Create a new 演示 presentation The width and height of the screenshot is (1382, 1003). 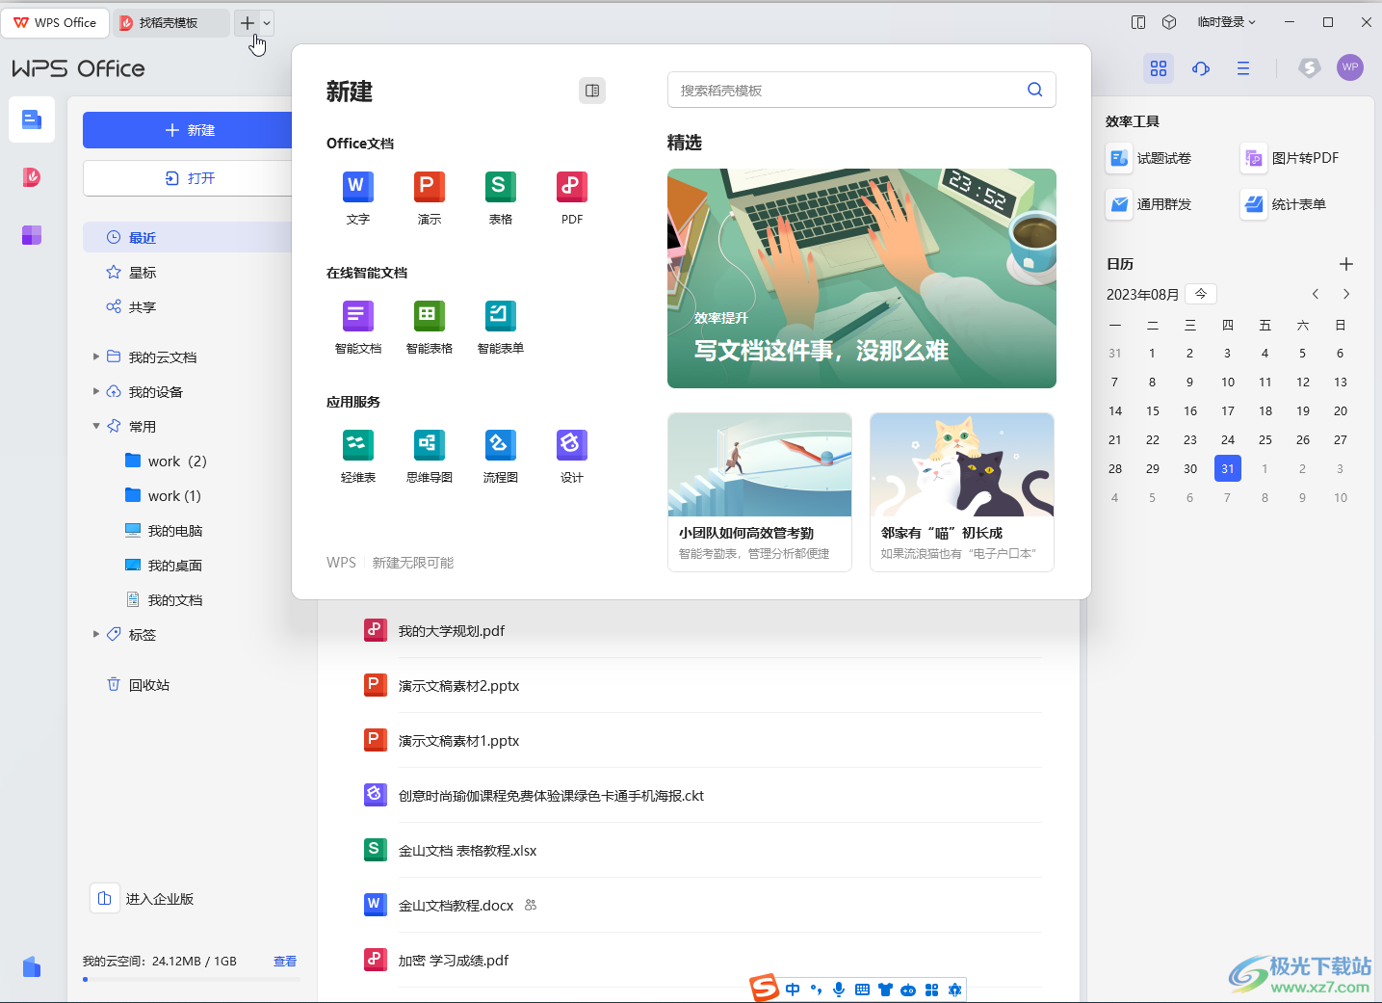pos(429,198)
